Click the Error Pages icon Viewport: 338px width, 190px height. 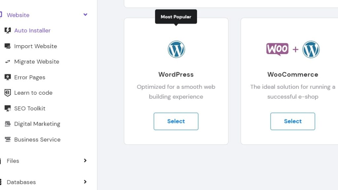click(8, 77)
